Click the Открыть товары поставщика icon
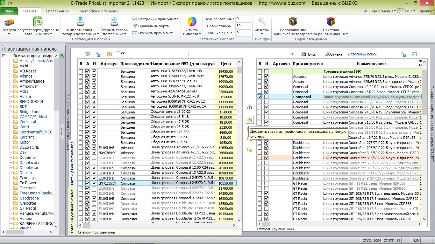The height and width of the screenshot is (244, 435). click(114, 22)
